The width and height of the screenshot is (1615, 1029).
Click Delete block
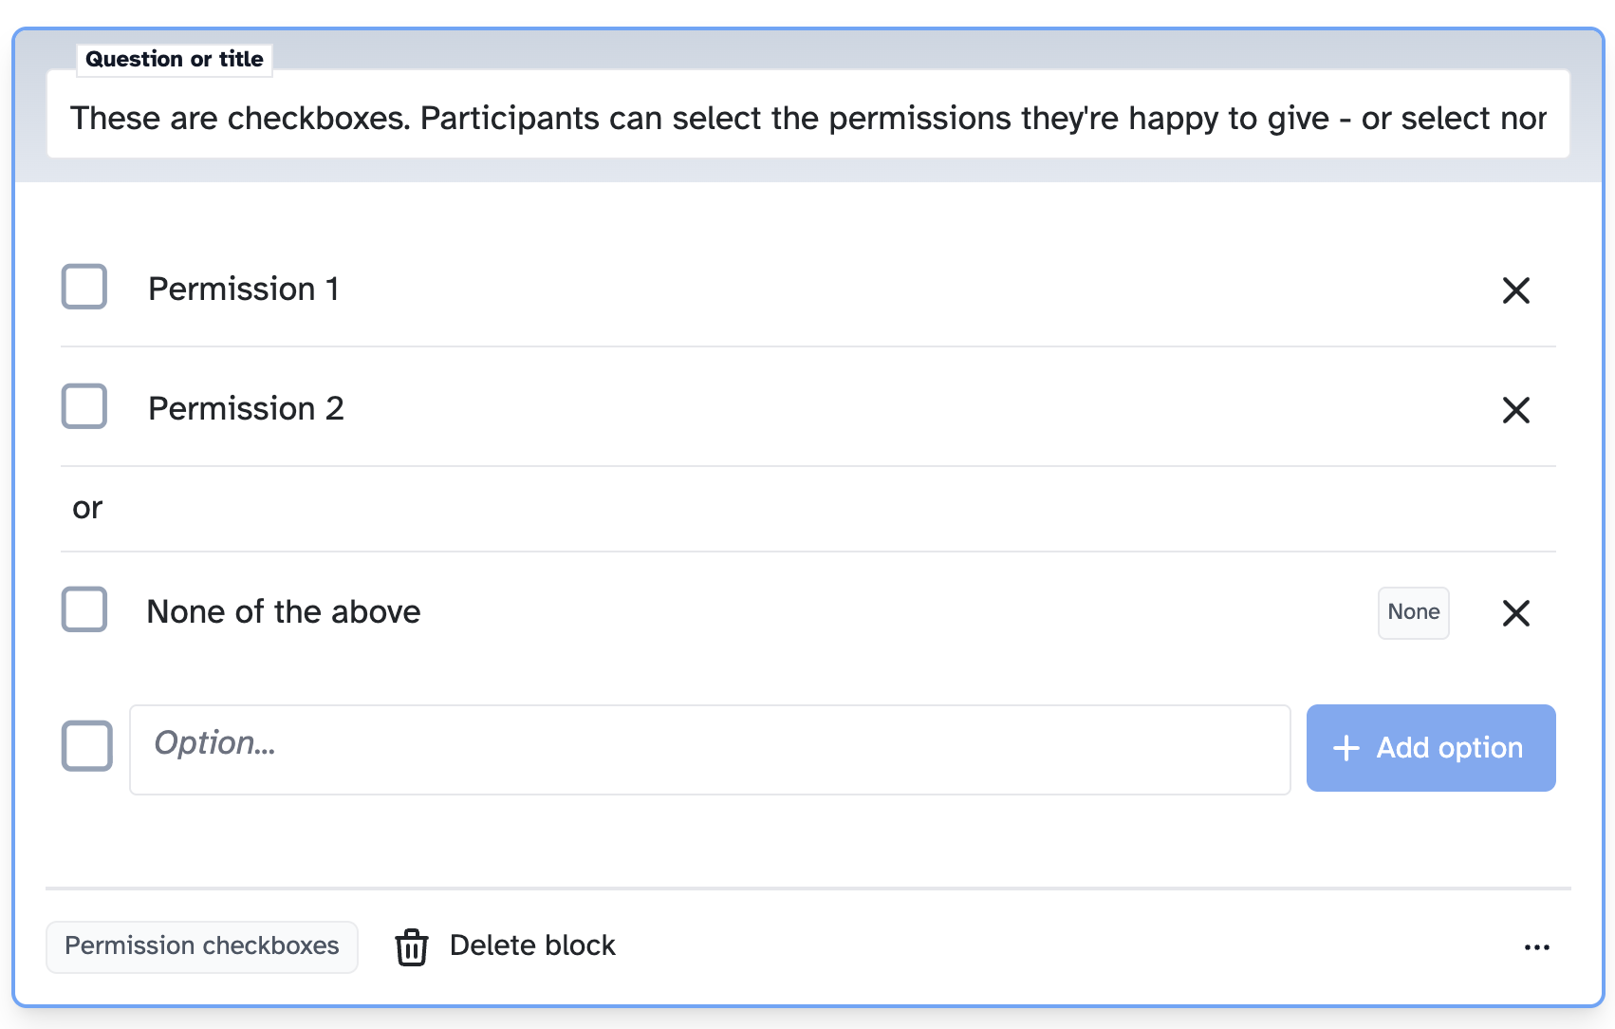[x=532, y=945]
